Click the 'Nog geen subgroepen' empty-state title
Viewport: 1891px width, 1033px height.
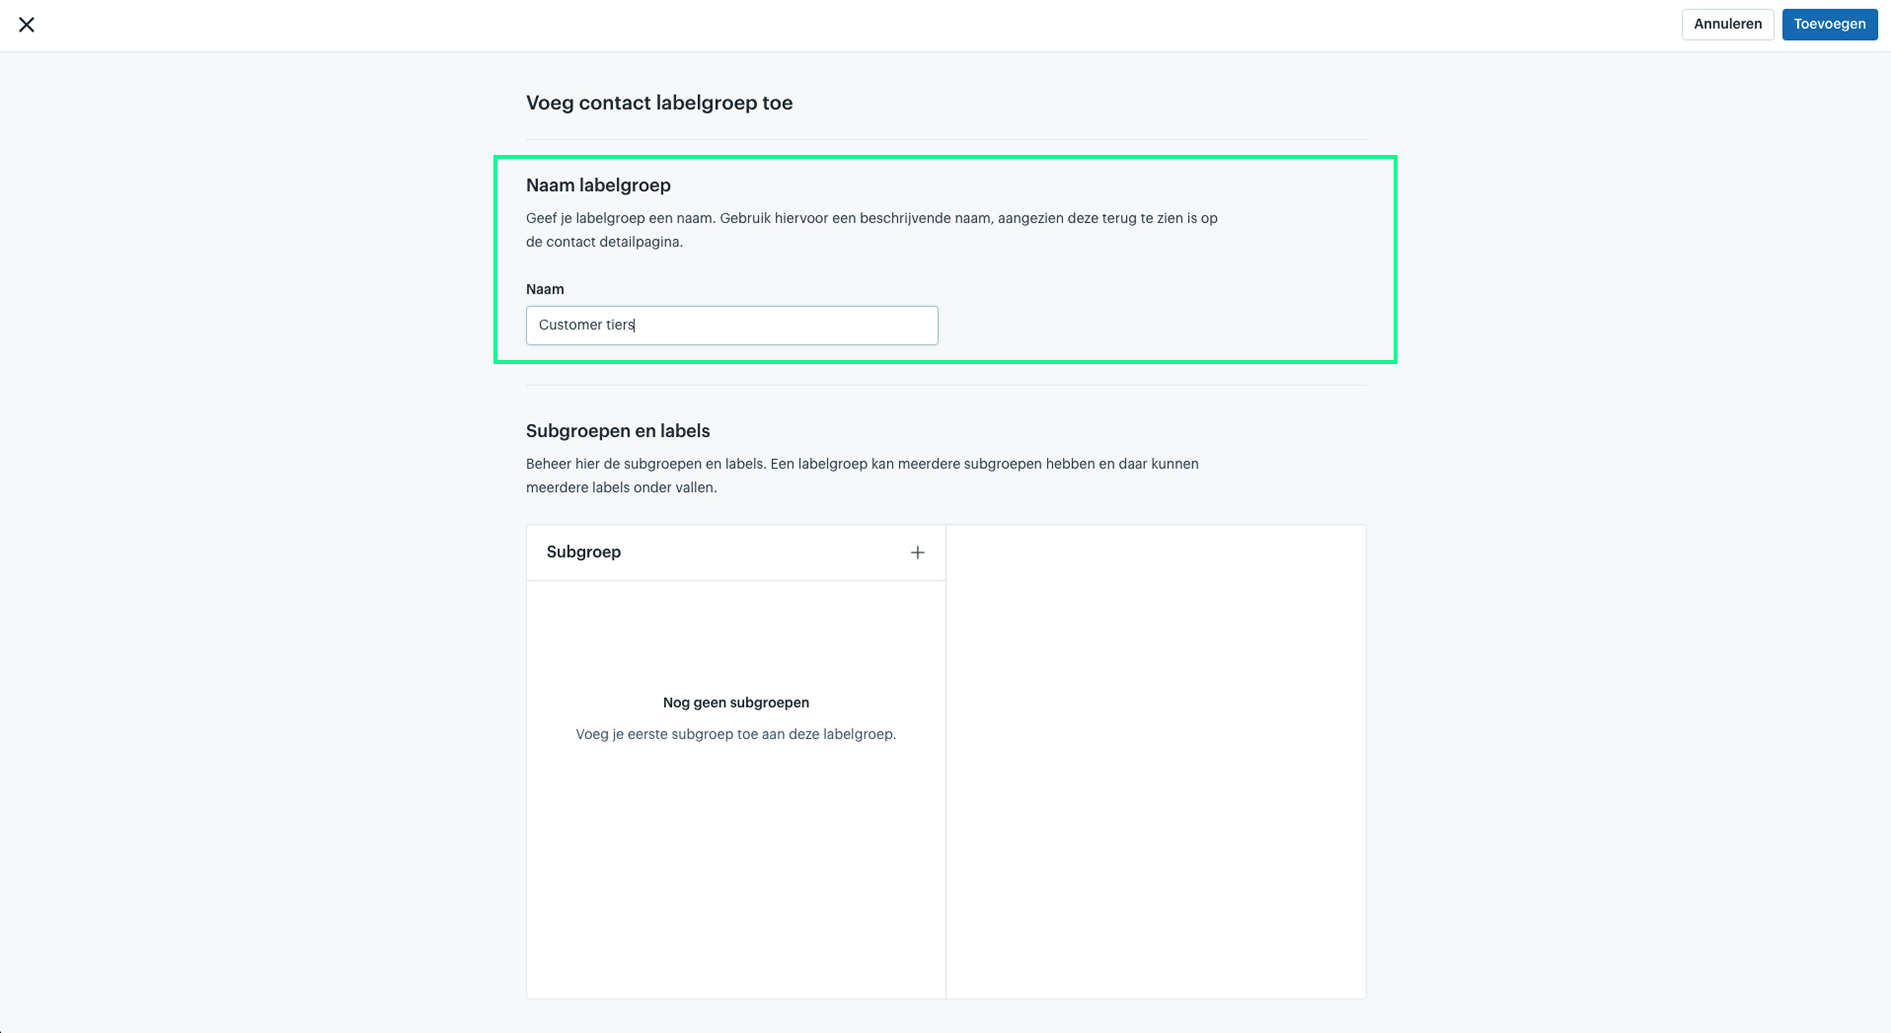pyautogui.click(x=736, y=702)
